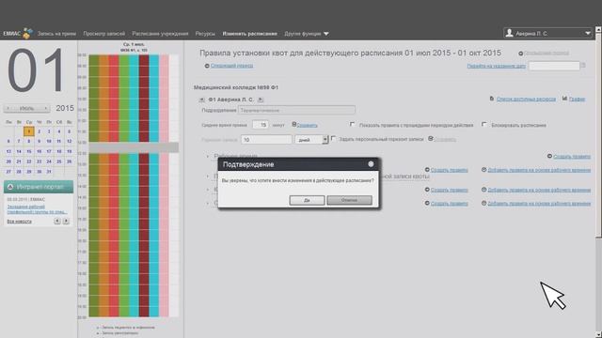This screenshot has height=338, width=602.
Task: Go to previous resource before Ф1 Аверина
Action: coord(201,100)
